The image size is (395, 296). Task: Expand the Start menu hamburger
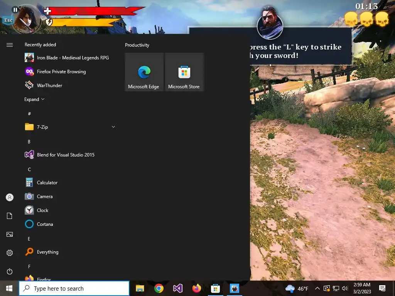click(10, 45)
